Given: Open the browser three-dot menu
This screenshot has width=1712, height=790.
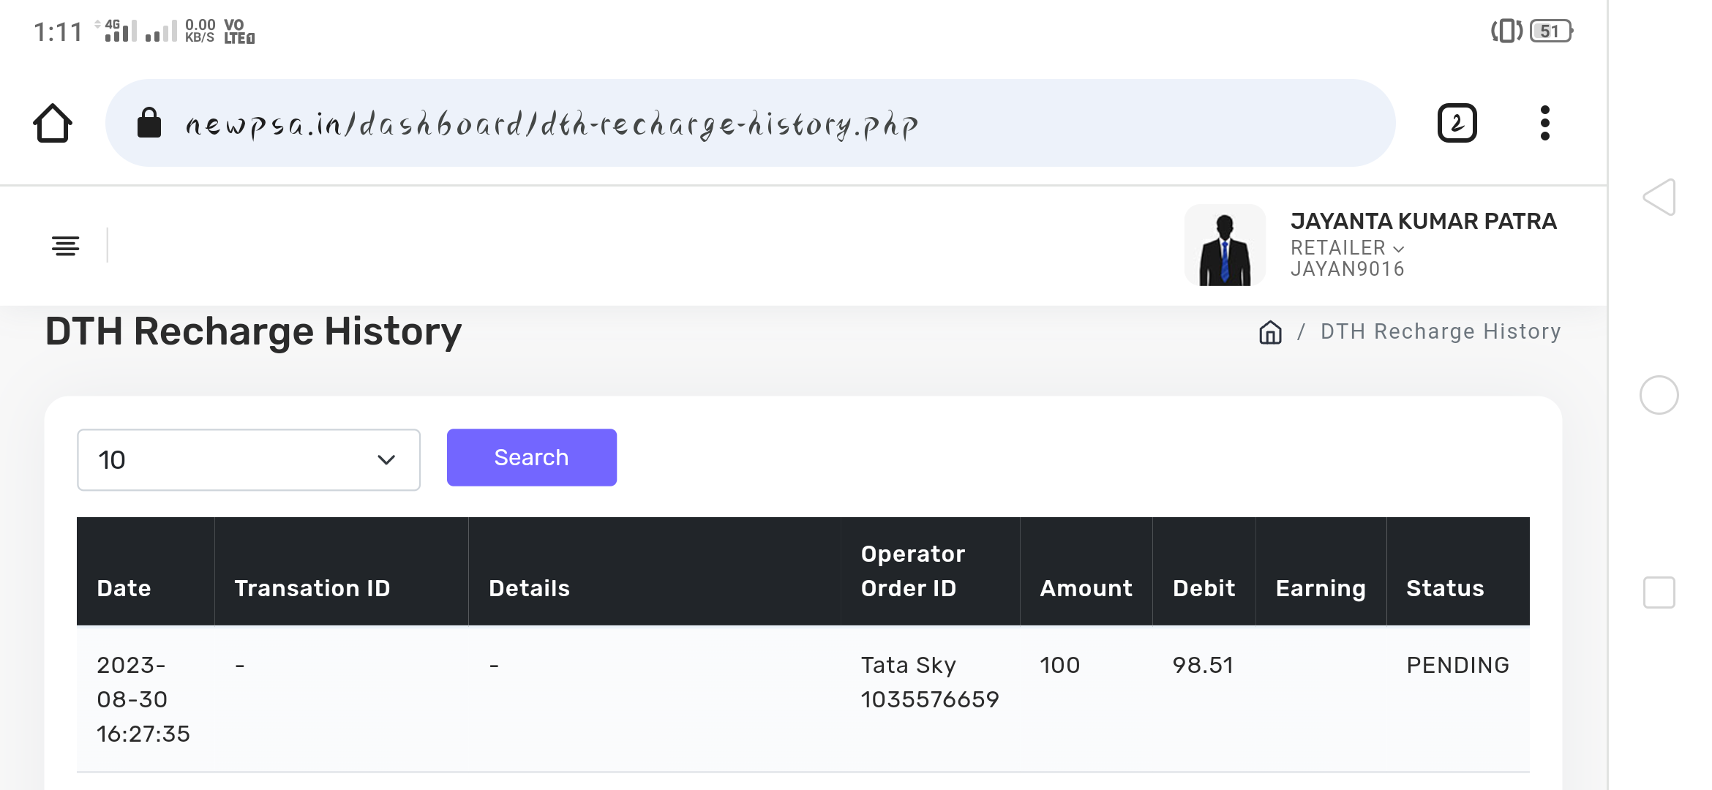Looking at the screenshot, I should (1544, 123).
